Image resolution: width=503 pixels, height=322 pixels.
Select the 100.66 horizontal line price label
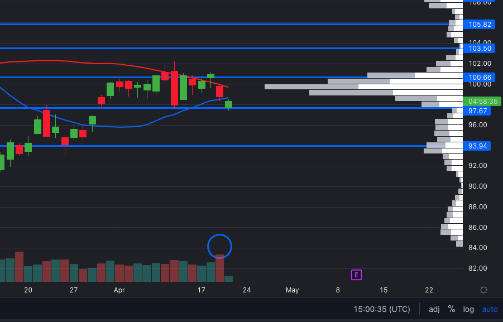click(479, 78)
